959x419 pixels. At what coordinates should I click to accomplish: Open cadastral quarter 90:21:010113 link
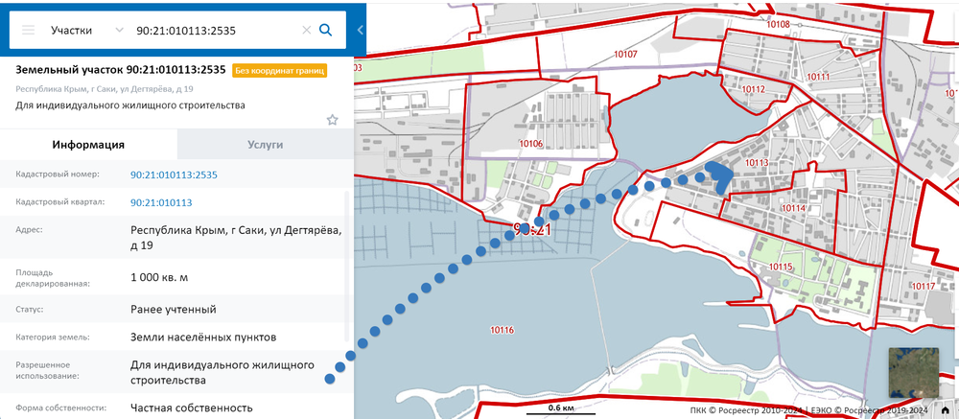pos(161,202)
